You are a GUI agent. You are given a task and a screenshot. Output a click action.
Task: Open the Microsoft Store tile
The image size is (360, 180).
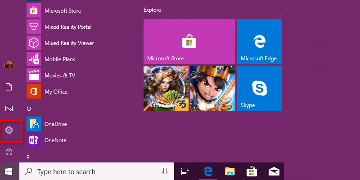click(189, 41)
